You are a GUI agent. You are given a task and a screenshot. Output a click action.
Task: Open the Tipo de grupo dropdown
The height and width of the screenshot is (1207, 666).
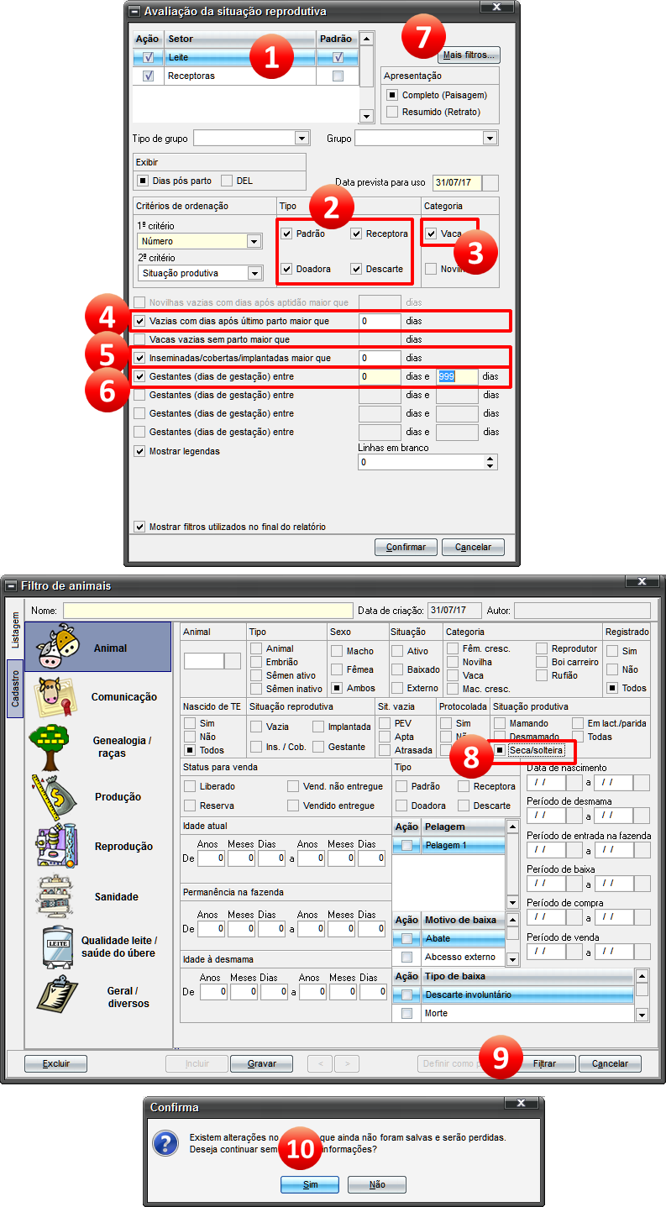pyautogui.click(x=302, y=138)
